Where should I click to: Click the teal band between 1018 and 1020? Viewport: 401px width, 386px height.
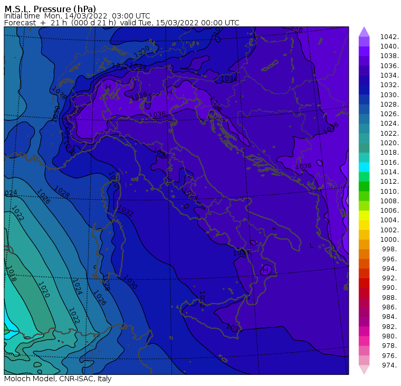364,148
